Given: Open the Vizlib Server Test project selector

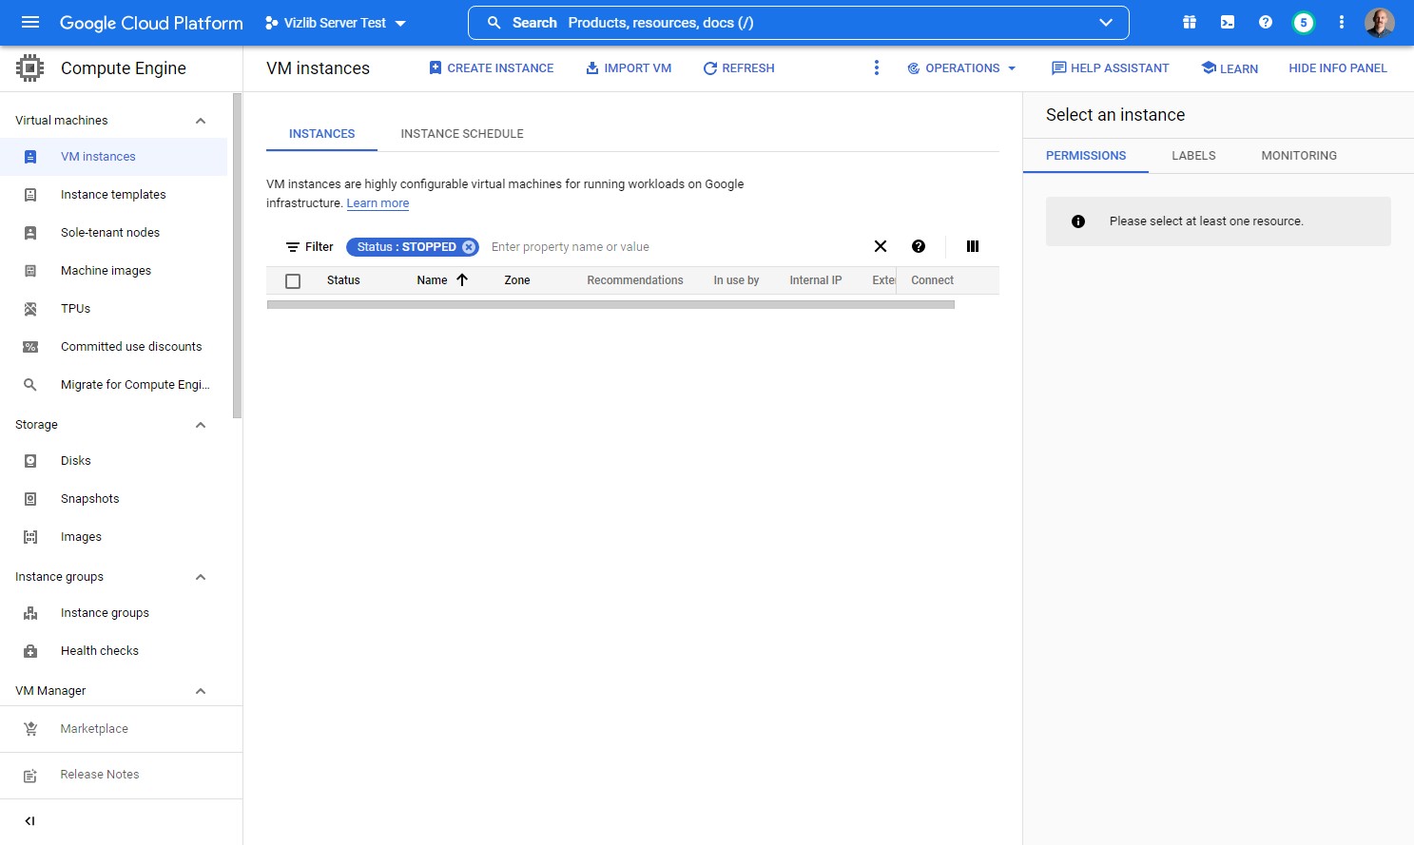Looking at the screenshot, I should [336, 23].
